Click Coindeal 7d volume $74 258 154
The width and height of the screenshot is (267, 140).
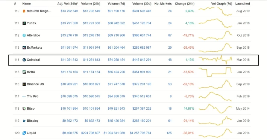(116, 60)
